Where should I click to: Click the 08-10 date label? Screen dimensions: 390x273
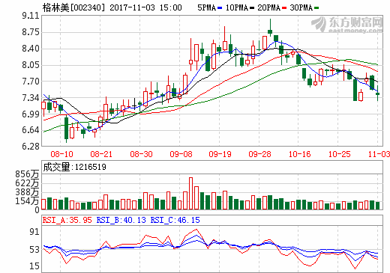[61, 154]
